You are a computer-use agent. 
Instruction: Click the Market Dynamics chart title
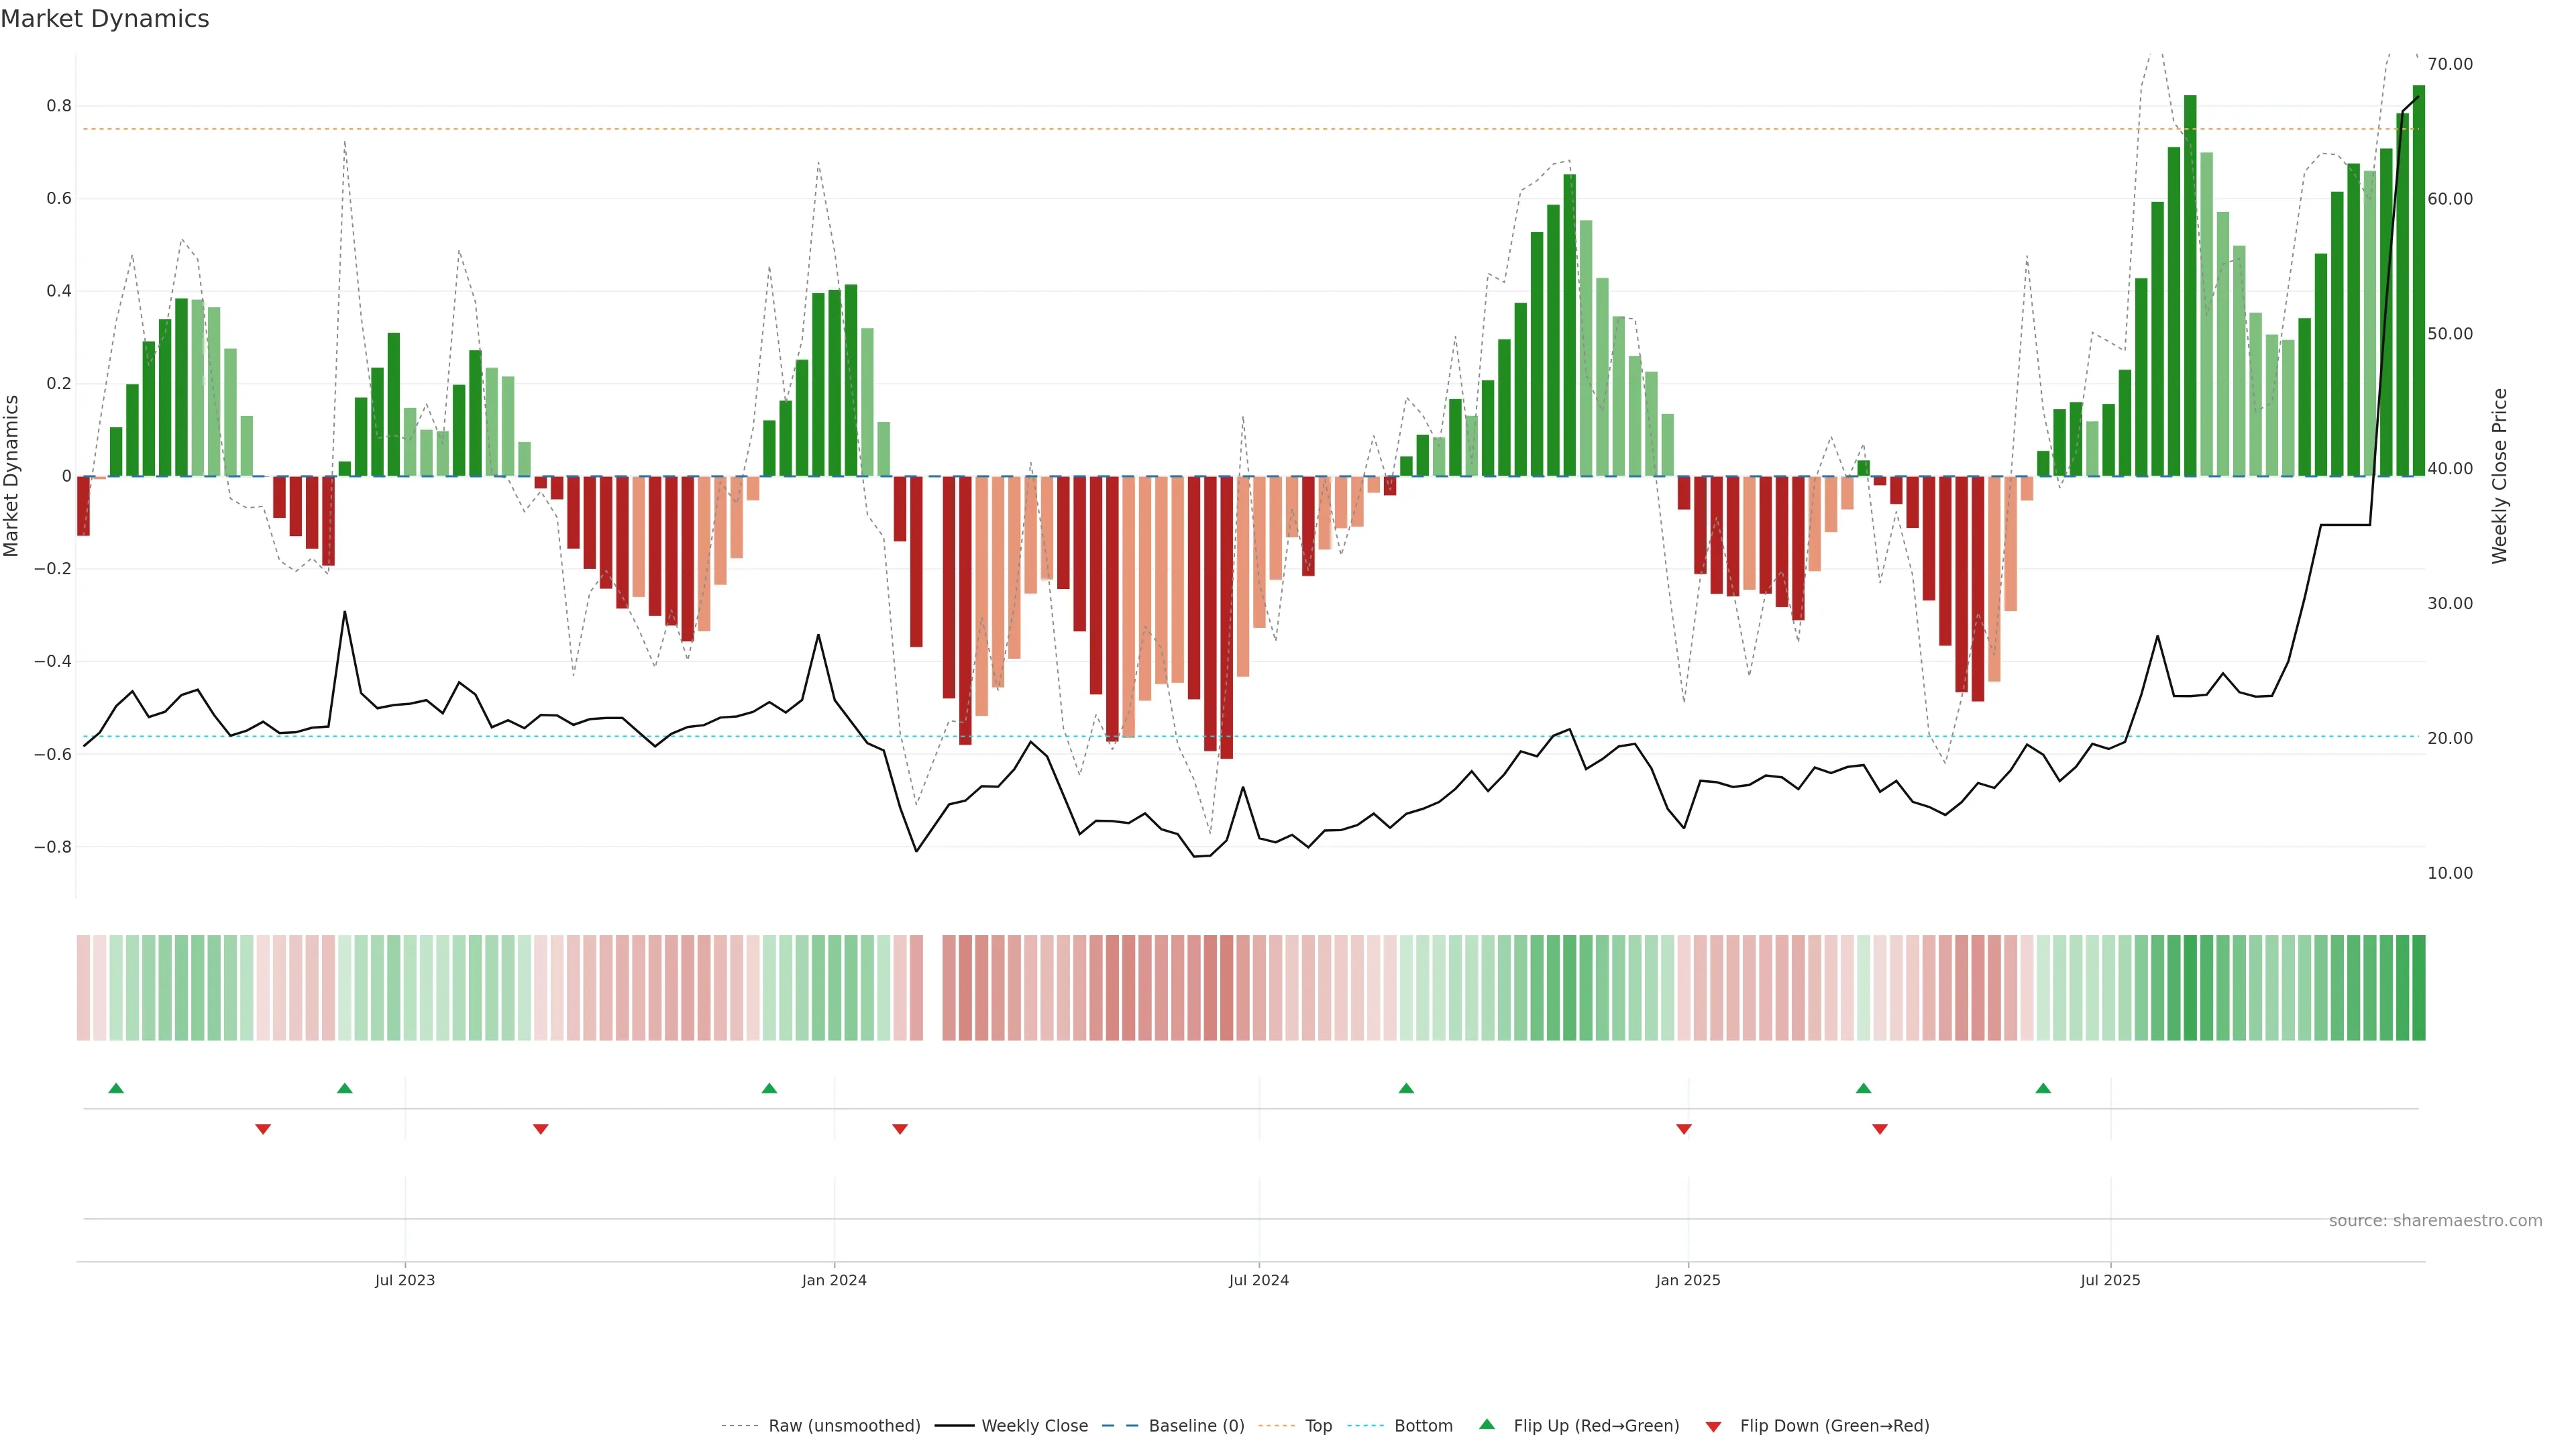point(105,19)
